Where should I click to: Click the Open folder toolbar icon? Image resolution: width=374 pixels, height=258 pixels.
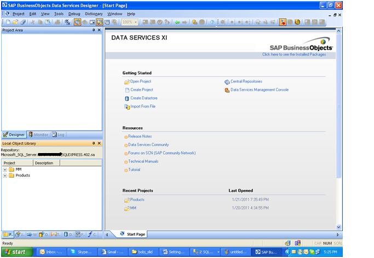coord(15,22)
